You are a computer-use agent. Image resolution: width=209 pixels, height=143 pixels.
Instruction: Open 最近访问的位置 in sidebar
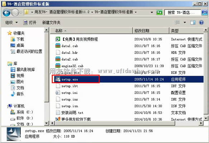(x=26, y=51)
